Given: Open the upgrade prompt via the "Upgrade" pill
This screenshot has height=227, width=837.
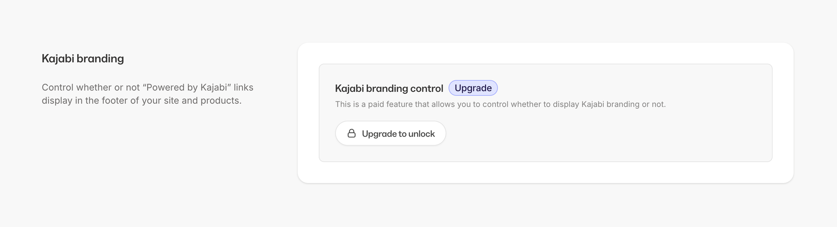Looking at the screenshot, I should point(473,88).
